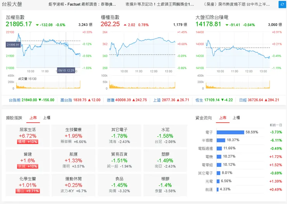The width and height of the screenshot is (287, 204).
Task: Click 陽明 +3.57% stock text
Action: click(x=73, y=166)
